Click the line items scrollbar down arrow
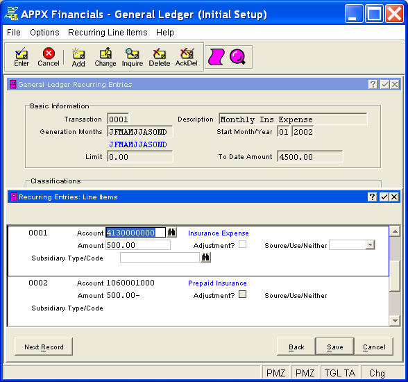Screen dimensions: 408x382 [x=395, y=321]
